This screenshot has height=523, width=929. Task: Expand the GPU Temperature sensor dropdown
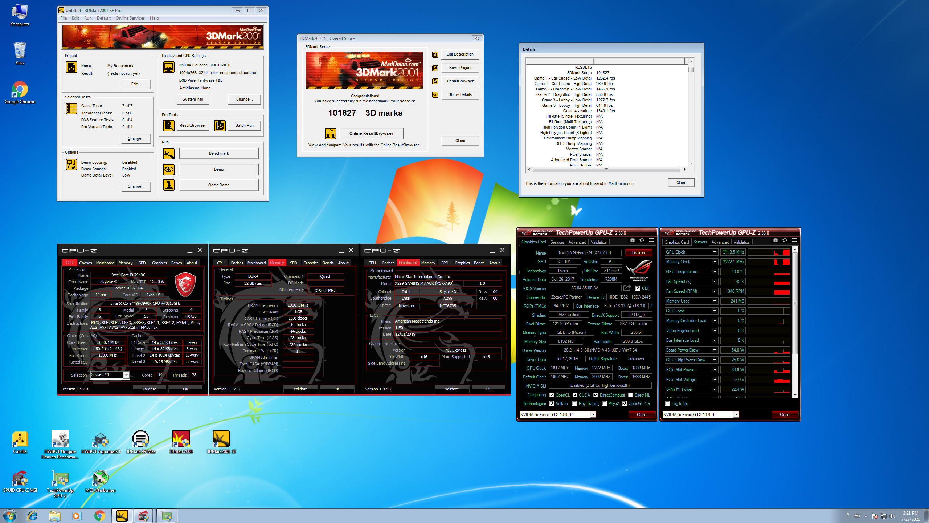714,272
